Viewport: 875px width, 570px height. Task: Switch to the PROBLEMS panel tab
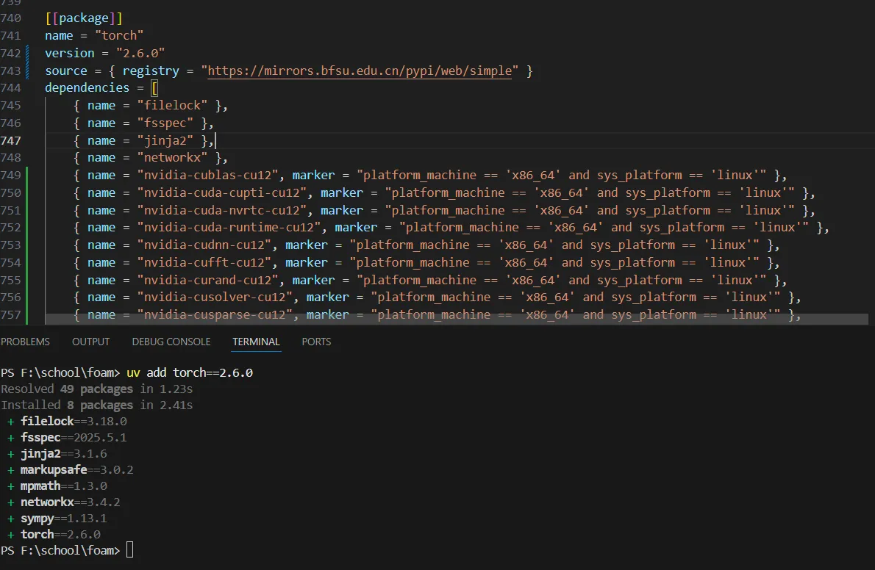[25, 342]
